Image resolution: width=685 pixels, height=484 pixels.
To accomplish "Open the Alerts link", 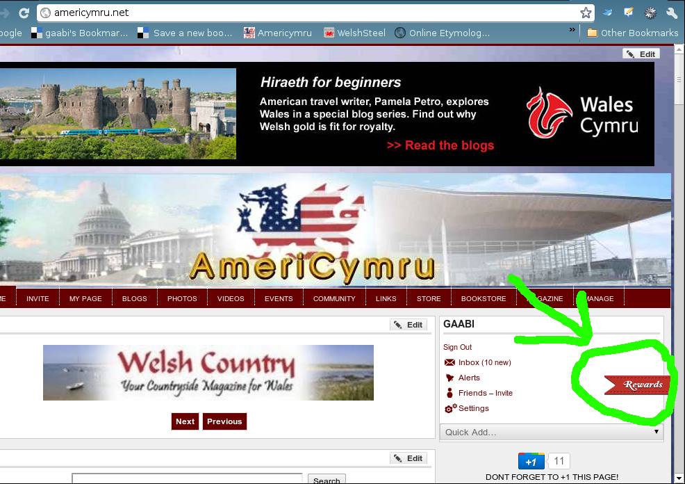I will coord(469,378).
